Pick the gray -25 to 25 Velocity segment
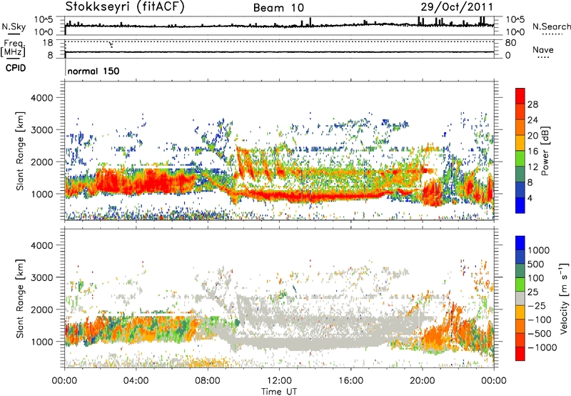The width and height of the screenshot is (571, 396). [x=520, y=299]
